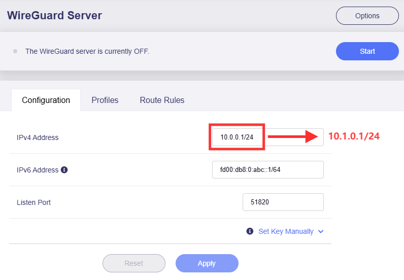404x280 pixels.
Task: Expand the Set Key Manually section
Action: point(286,231)
